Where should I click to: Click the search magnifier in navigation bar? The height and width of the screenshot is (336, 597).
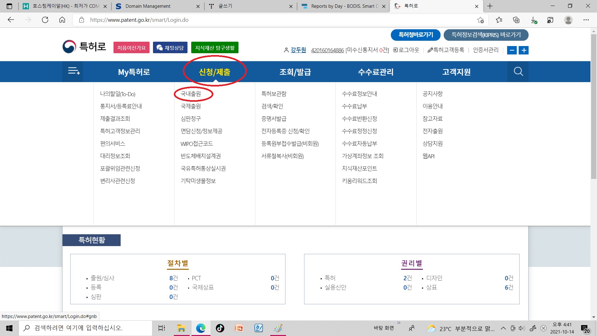click(518, 72)
